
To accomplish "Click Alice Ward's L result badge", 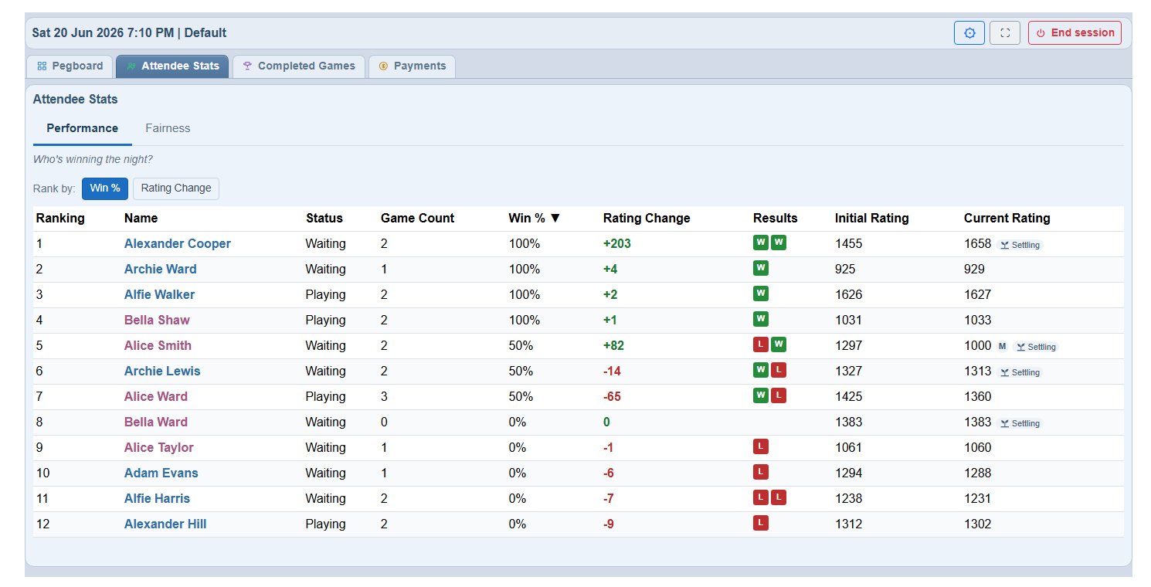I will [x=779, y=395].
